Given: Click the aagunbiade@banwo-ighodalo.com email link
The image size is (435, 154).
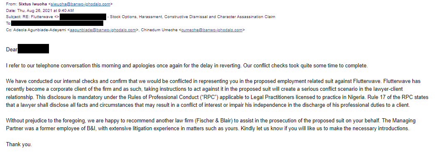Looking at the screenshot, I should [102, 30].
